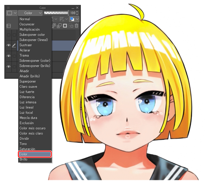Select Multiplicación blending mode
This screenshot has width=205, height=181.
(x=30, y=29)
